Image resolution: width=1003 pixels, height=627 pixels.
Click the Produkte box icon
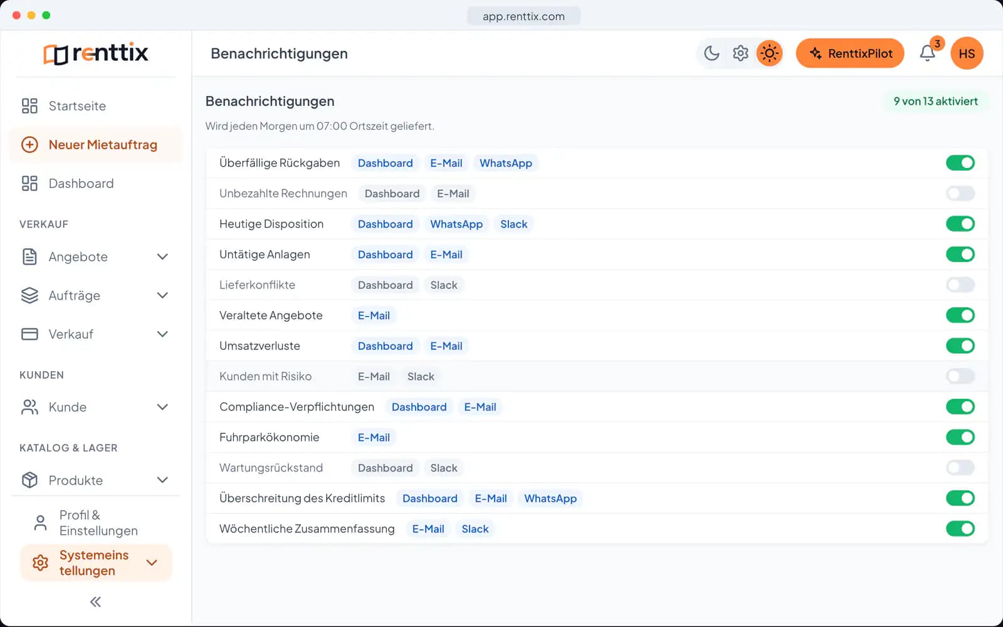[x=29, y=480]
